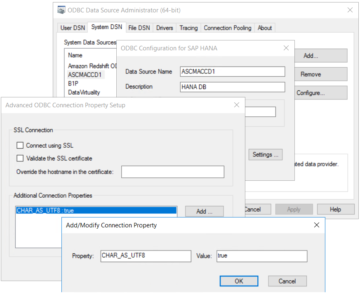The image size is (360, 293).
Task: Enable the Connect using SSL checkbox
Action: pyautogui.click(x=20, y=145)
